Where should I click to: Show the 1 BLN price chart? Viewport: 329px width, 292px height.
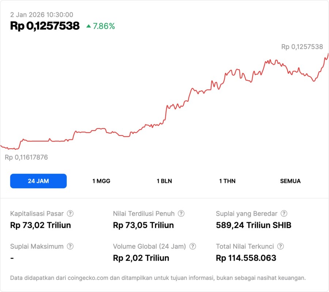[x=164, y=181]
